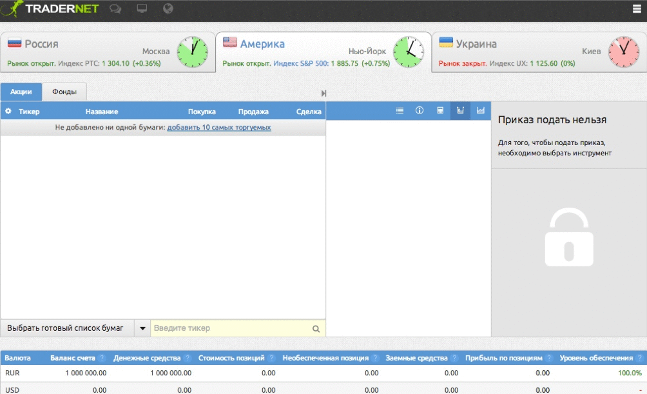Click the monitor icon in top bar
The height and width of the screenshot is (394, 647).
tap(142, 9)
